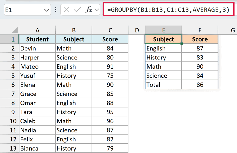Click the Subject header cell in column E
237x153 pixels.
tap(163, 39)
